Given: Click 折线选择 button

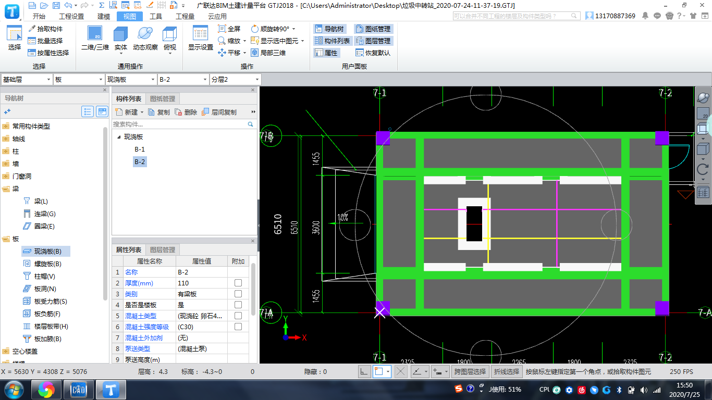Looking at the screenshot, I should coord(507,372).
